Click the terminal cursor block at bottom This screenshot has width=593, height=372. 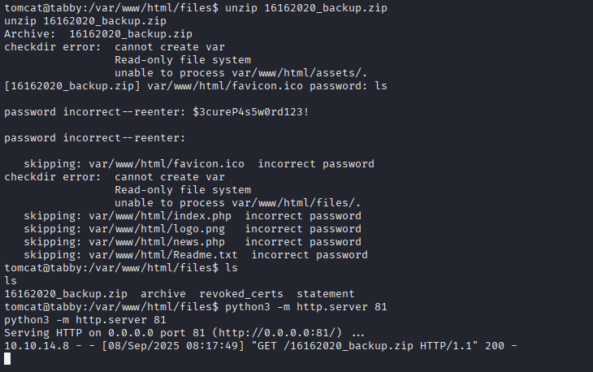(7, 359)
